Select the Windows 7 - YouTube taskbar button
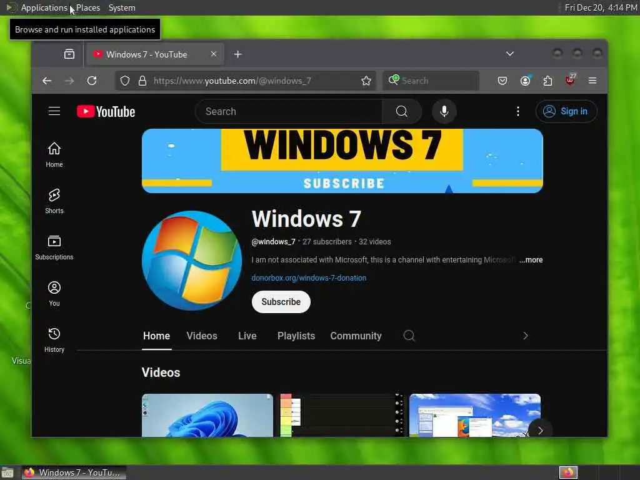 (x=74, y=472)
